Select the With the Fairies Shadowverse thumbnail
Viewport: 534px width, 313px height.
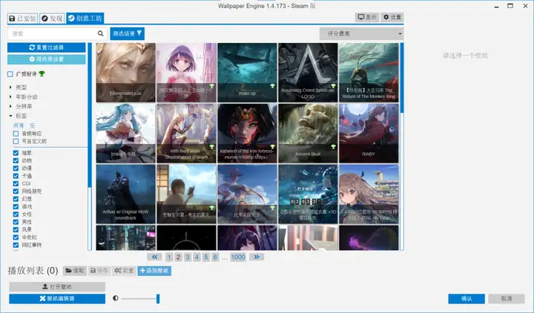(186, 134)
